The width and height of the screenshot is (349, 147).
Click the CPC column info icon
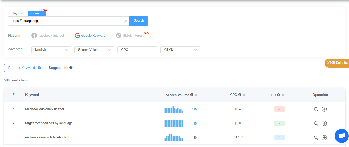coord(240,95)
